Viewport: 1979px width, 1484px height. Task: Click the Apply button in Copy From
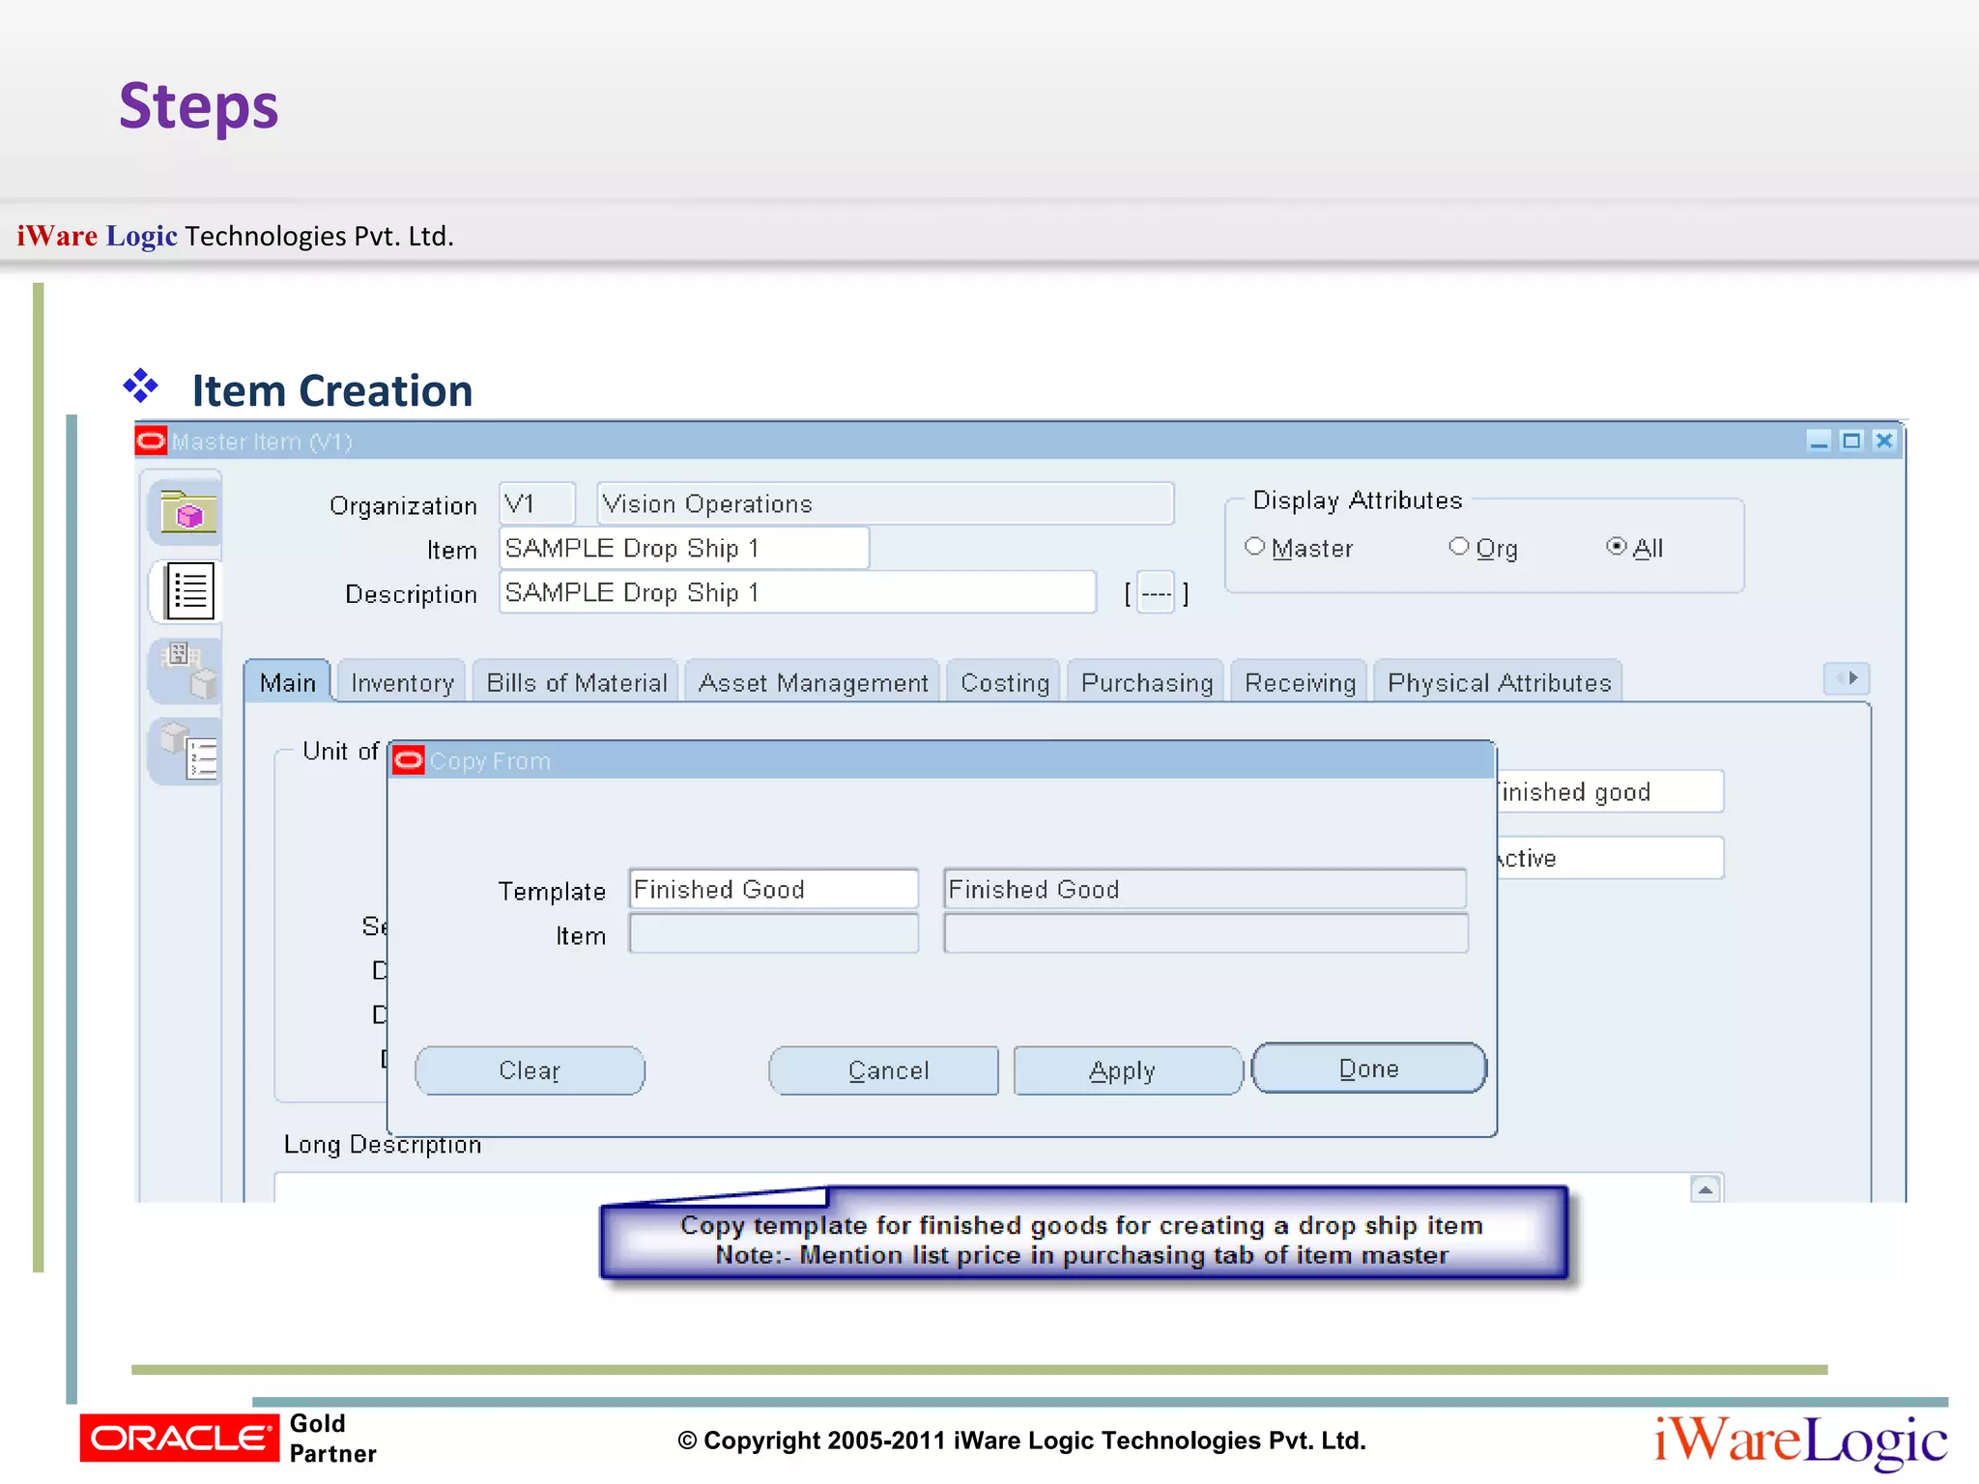[1127, 1070]
